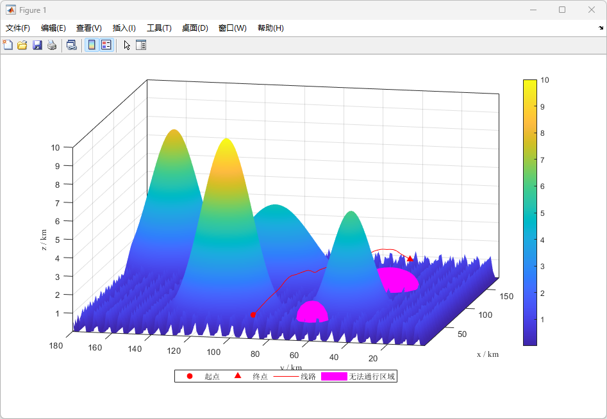Click the Edit Plot arrow cursor tool
Viewport: 607px width, 419px height.
(x=127, y=45)
